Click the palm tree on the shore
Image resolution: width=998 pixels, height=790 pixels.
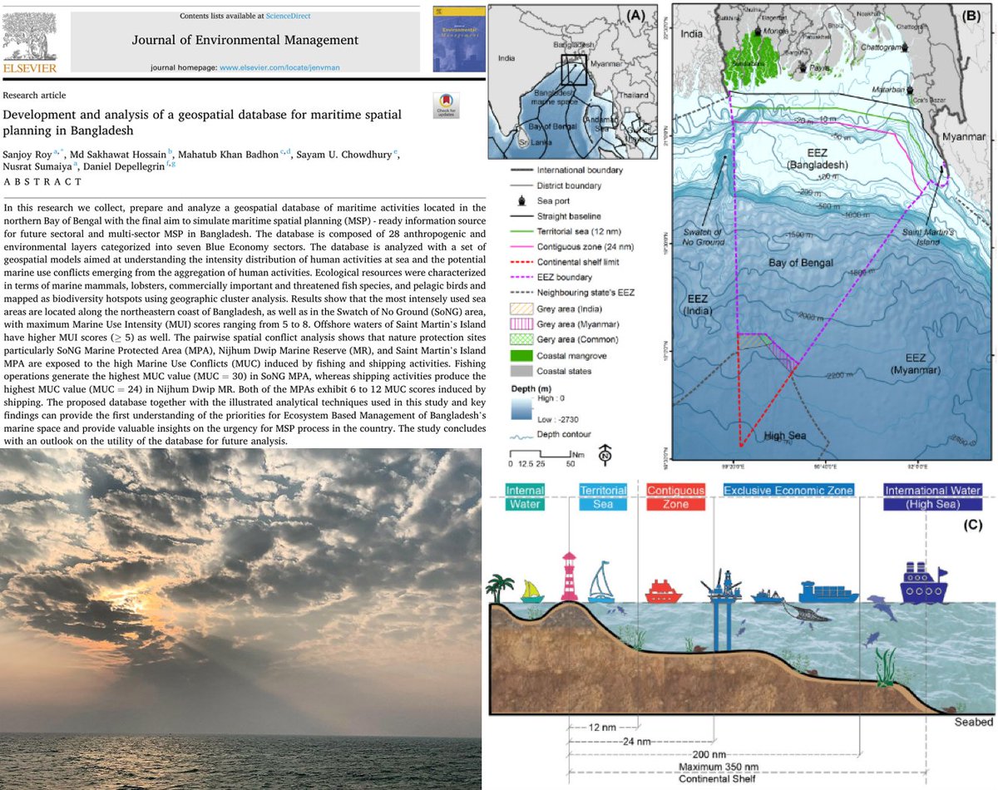[x=501, y=589]
